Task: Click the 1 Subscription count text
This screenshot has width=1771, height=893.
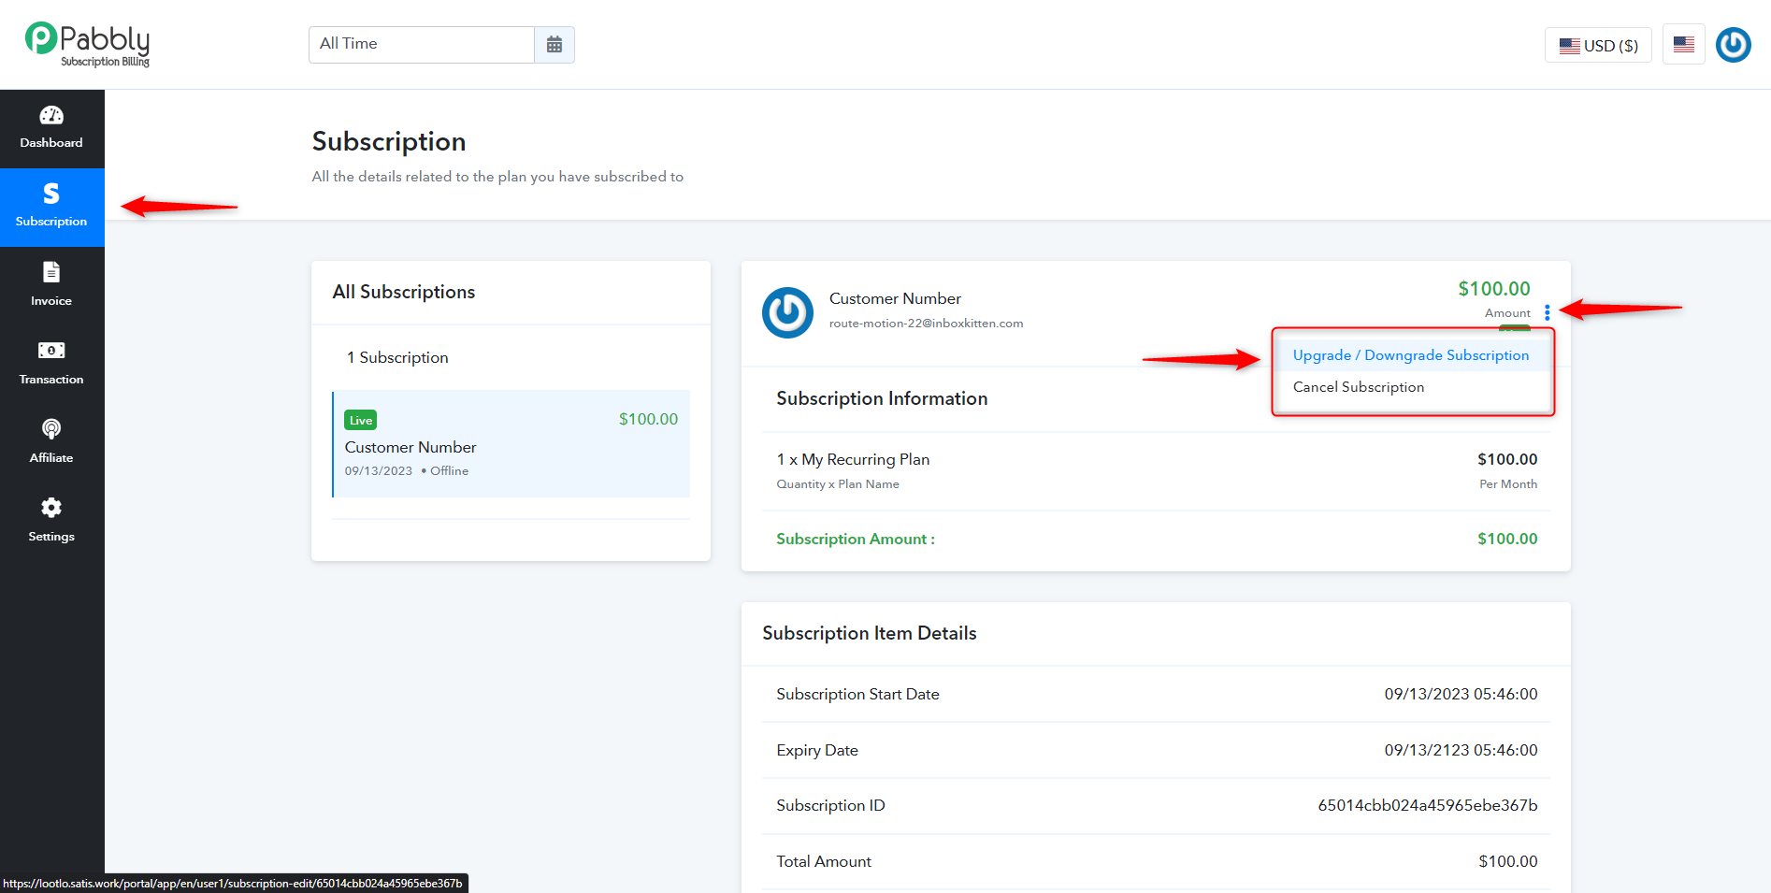Action: [397, 358]
